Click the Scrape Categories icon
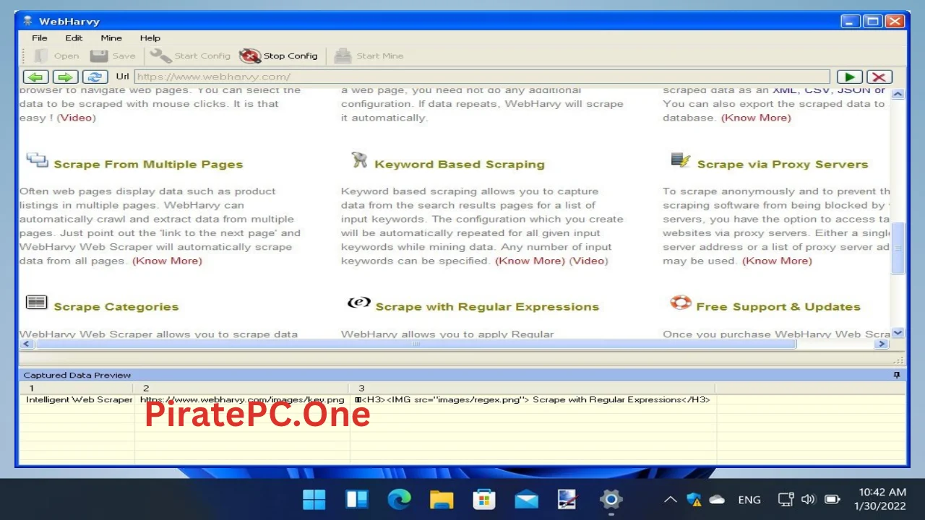This screenshot has width=925, height=520. [36, 302]
